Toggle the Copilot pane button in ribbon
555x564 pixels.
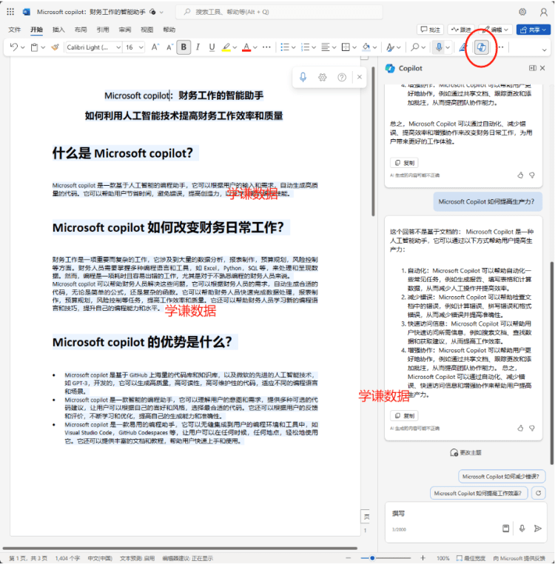point(481,47)
